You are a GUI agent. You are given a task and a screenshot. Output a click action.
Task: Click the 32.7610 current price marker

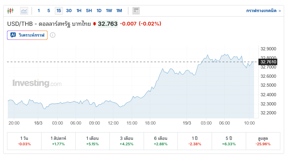268,62
